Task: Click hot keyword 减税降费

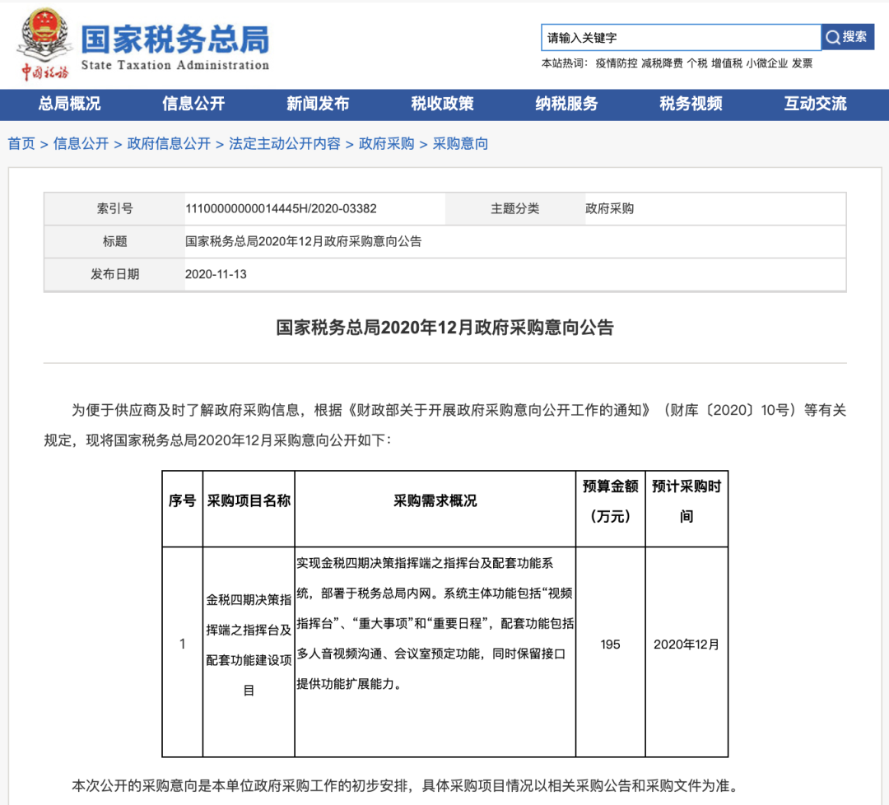Action: pos(662,63)
